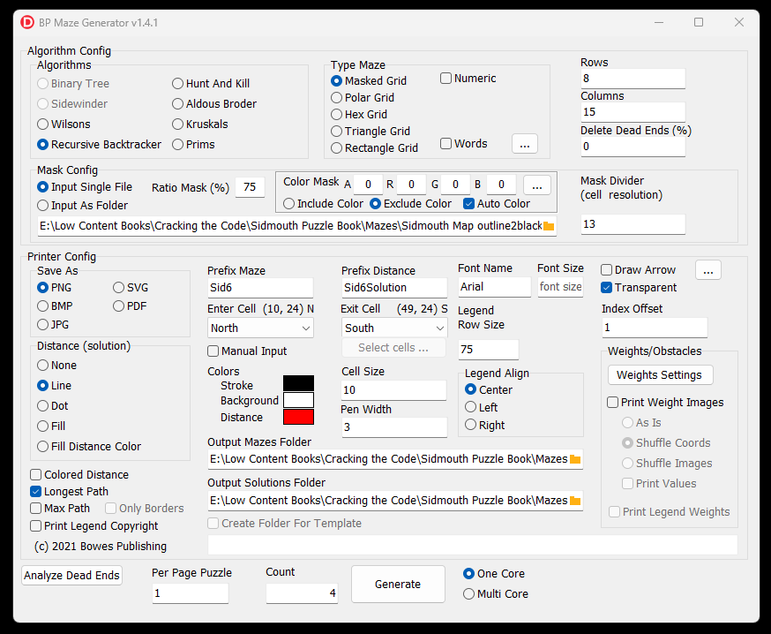Open Draw Arrow settings ellipsis button

(x=708, y=269)
